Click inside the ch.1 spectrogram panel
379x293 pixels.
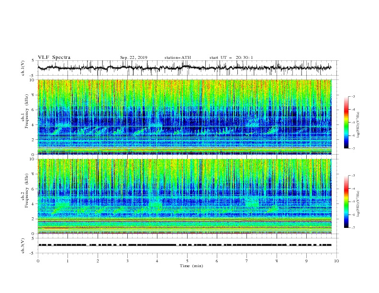coord(185,117)
